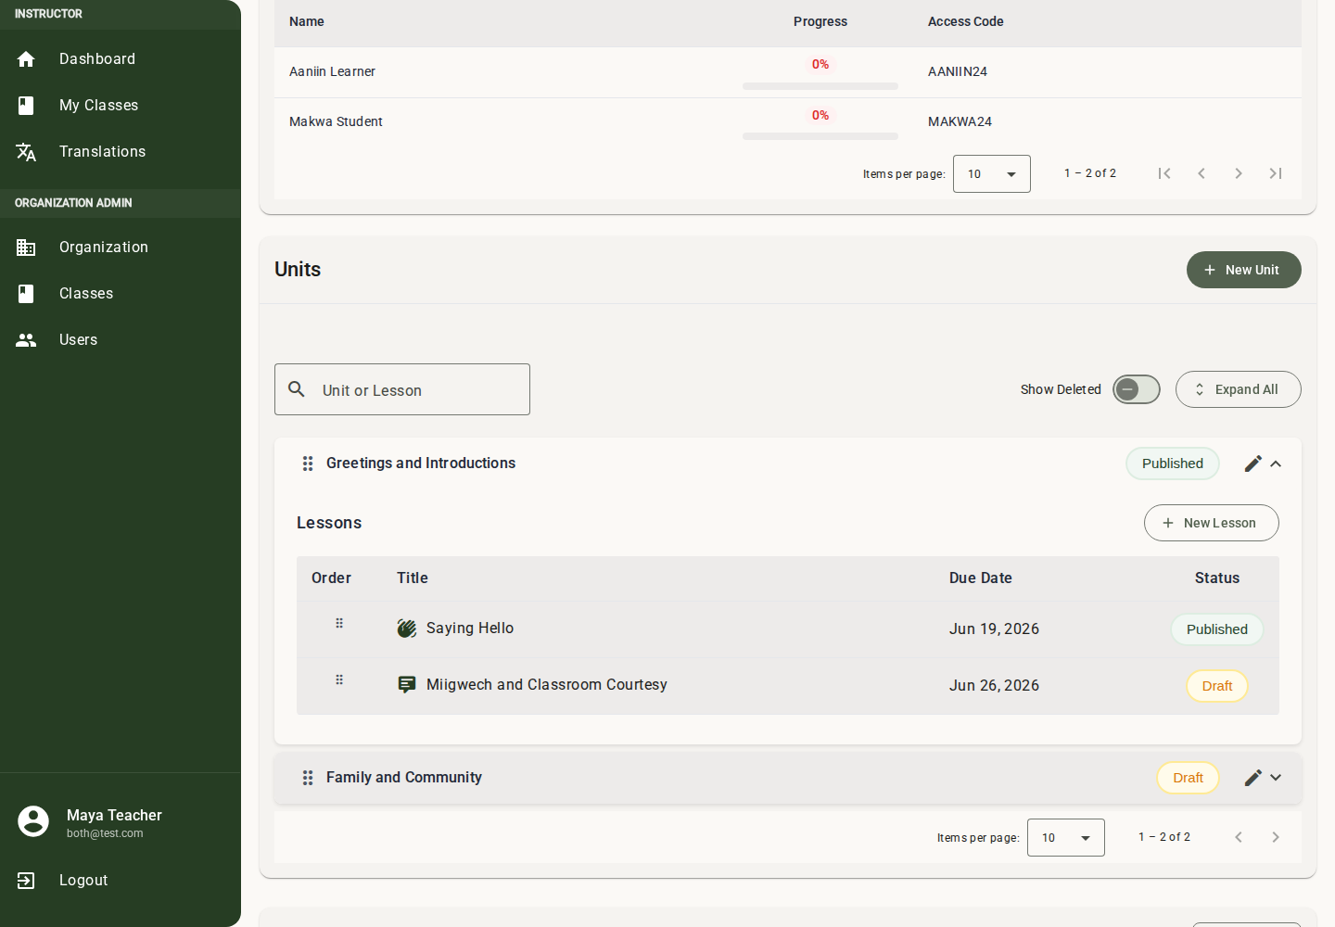
Task: Click the Draft badge on Family and Community
Action: click(x=1188, y=778)
